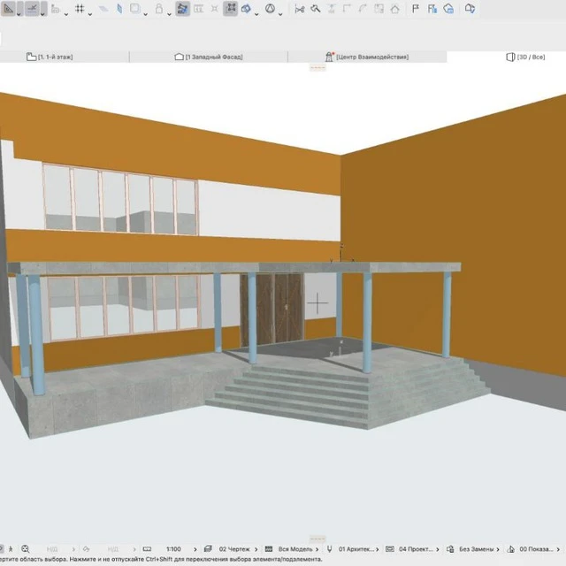Click the adjust/trim tool icon

pyautogui.click(x=315, y=9)
